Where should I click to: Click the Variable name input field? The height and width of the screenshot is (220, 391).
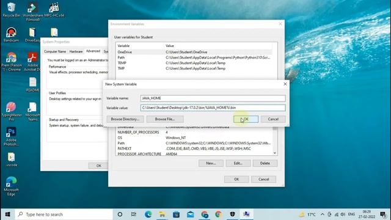pos(213,98)
